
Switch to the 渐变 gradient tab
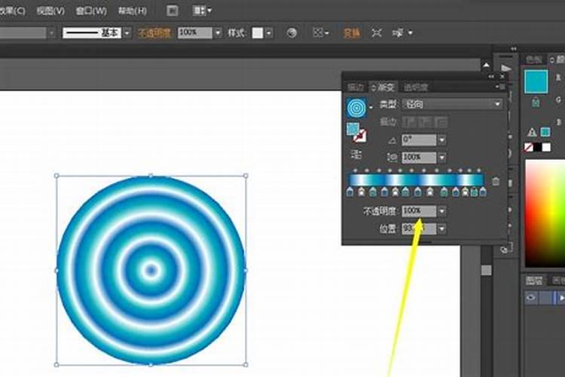pyautogui.click(x=384, y=87)
